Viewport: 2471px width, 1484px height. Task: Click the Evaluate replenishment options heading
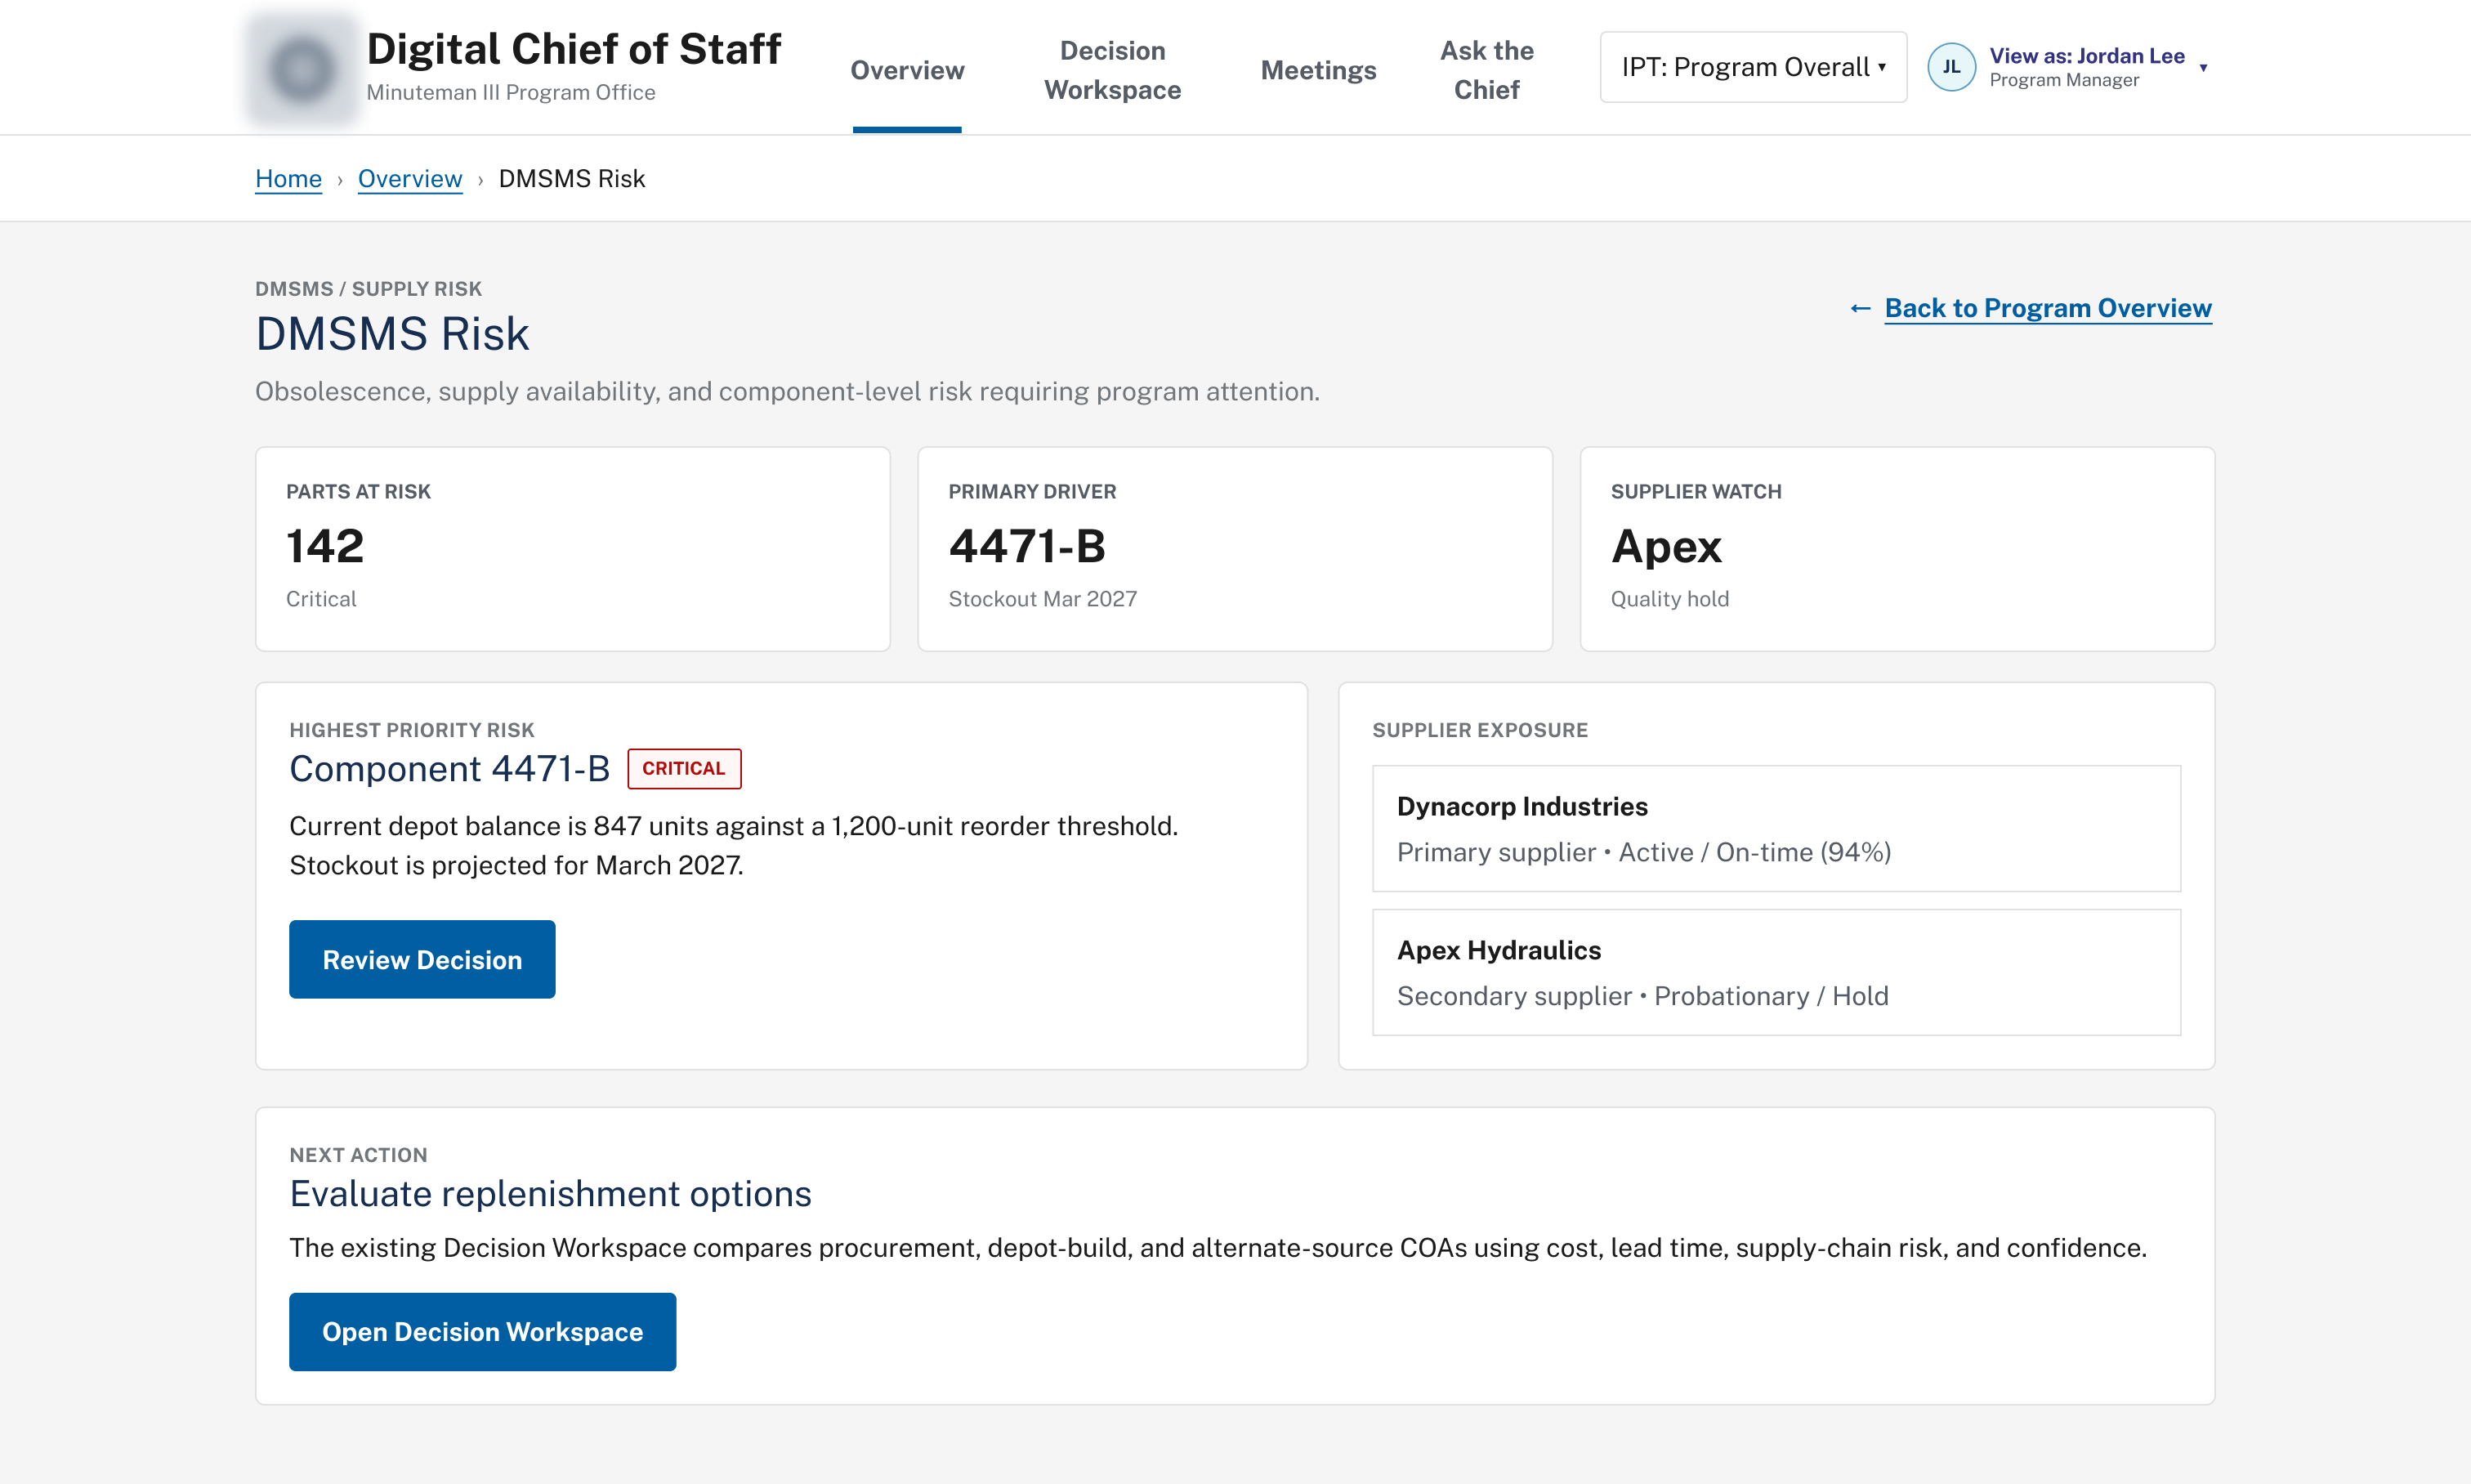(x=550, y=1194)
